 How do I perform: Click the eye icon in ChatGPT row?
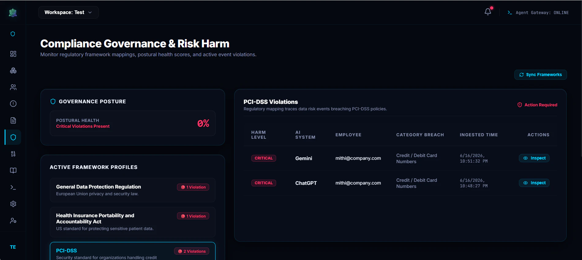point(525,183)
